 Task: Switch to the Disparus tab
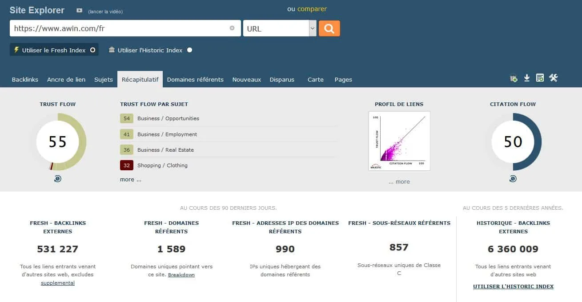[282, 79]
